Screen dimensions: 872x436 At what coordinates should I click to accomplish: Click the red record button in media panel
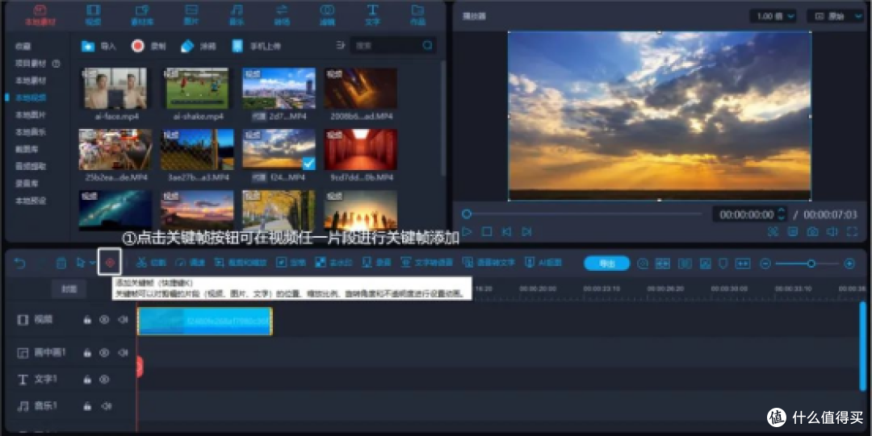pos(138,46)
